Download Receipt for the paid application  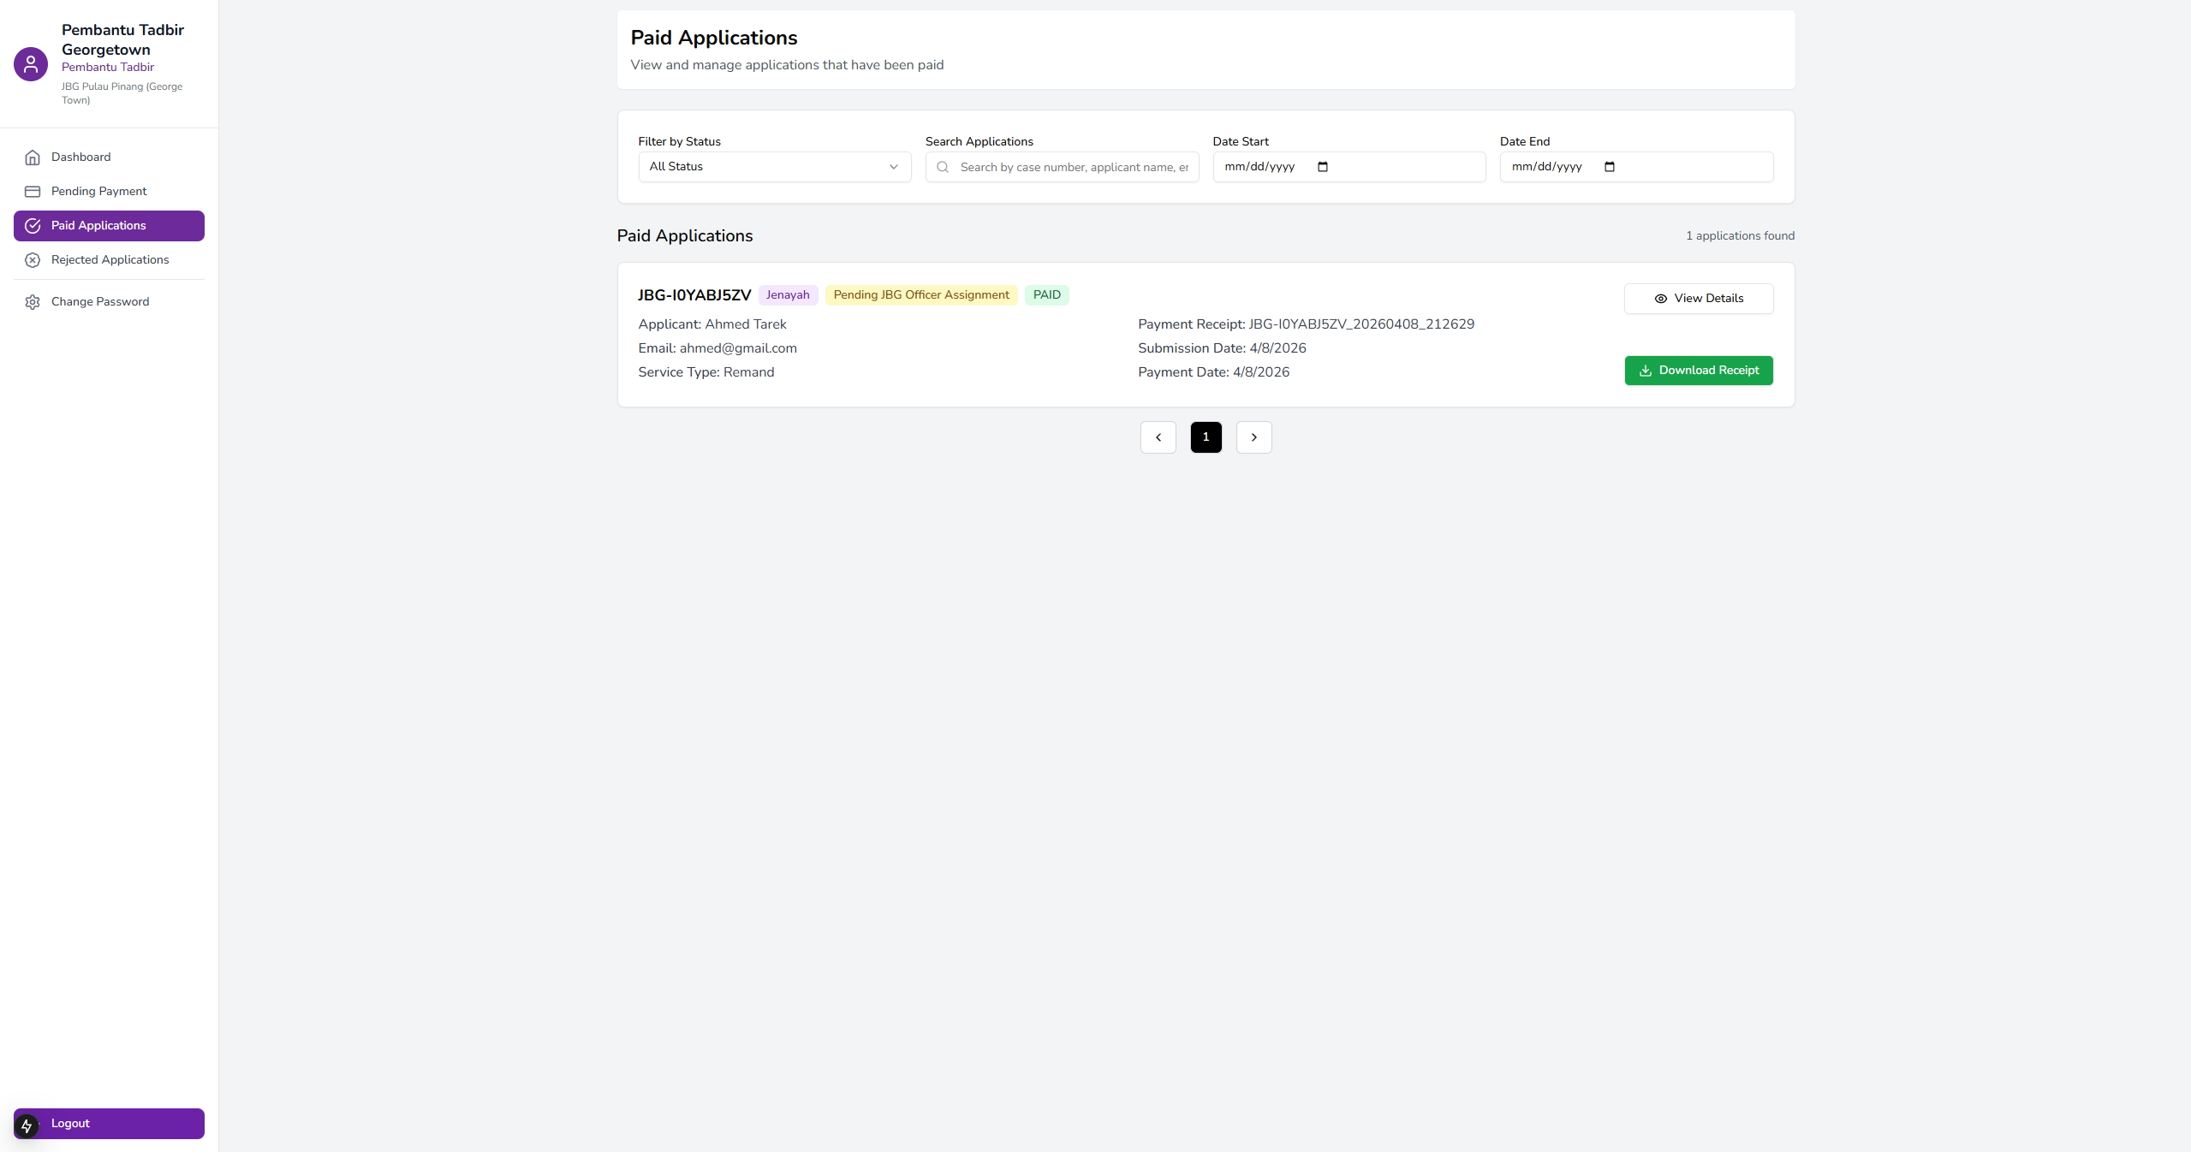coord(1698,371)
